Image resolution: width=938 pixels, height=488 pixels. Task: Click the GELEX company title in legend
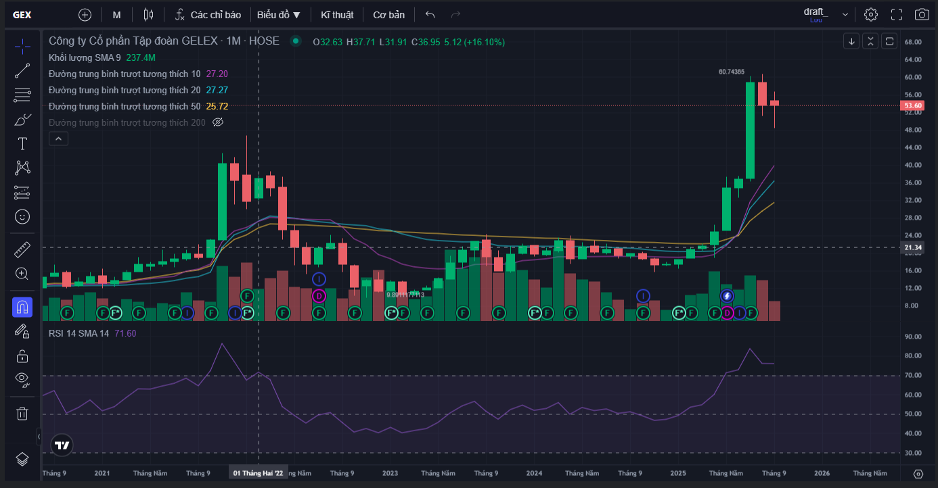tap(164, 41)
